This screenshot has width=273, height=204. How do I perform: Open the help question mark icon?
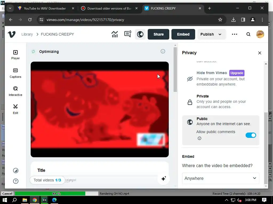(x=16, y=181)
